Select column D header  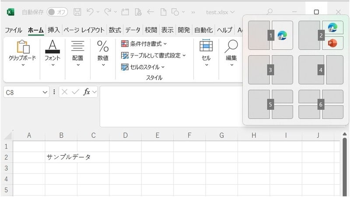tap(126, 135)
